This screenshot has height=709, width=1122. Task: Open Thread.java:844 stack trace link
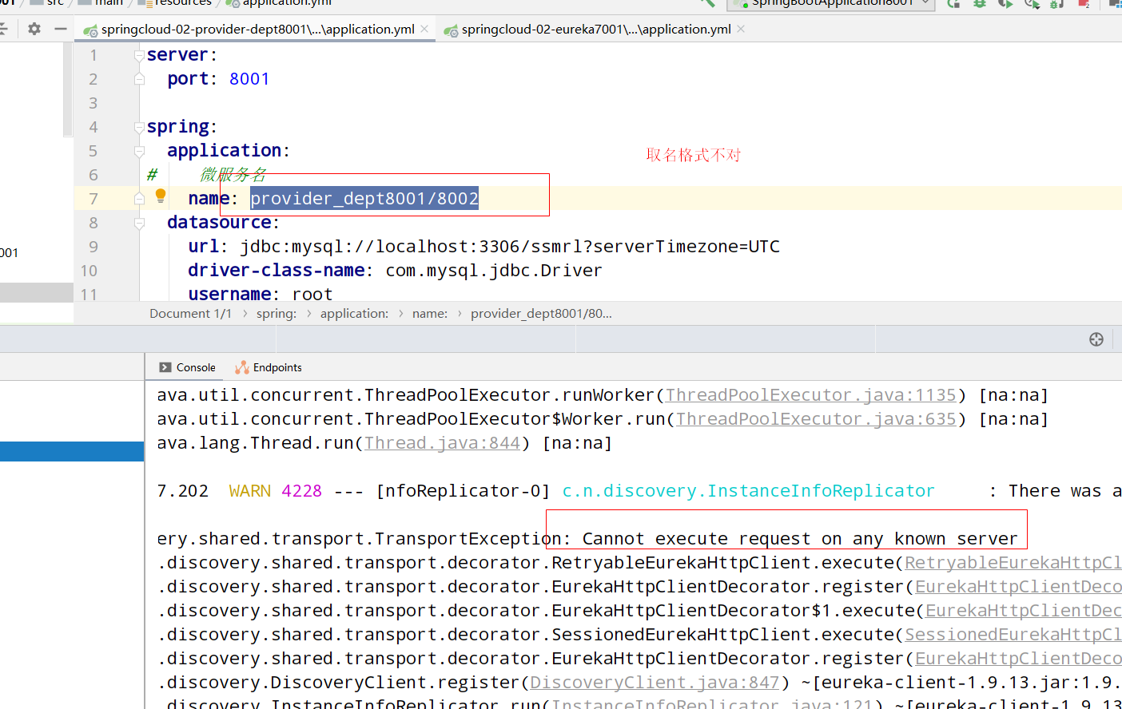[x=442, y=443]
